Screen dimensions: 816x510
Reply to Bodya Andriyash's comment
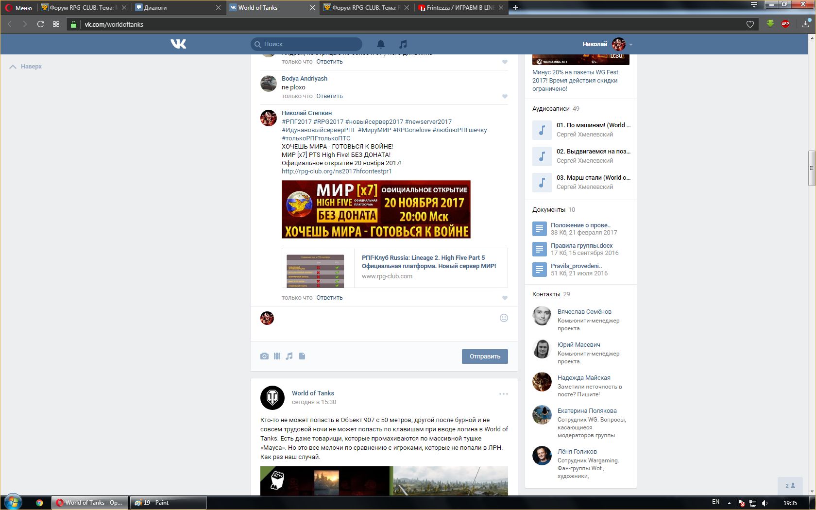(329, 96)
